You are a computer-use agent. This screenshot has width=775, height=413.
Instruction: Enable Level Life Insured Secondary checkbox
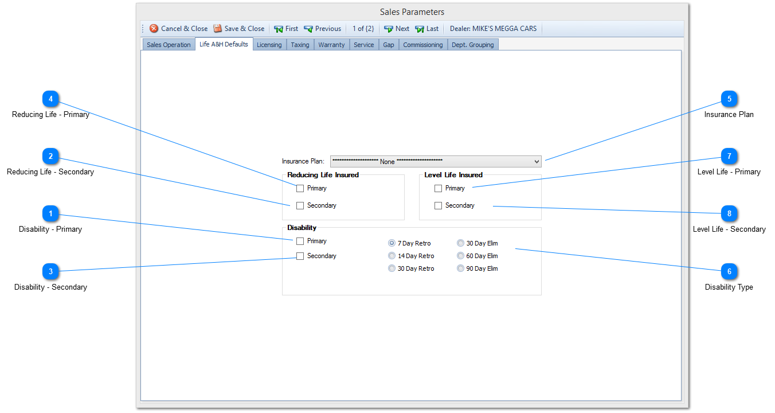[438, 205]
